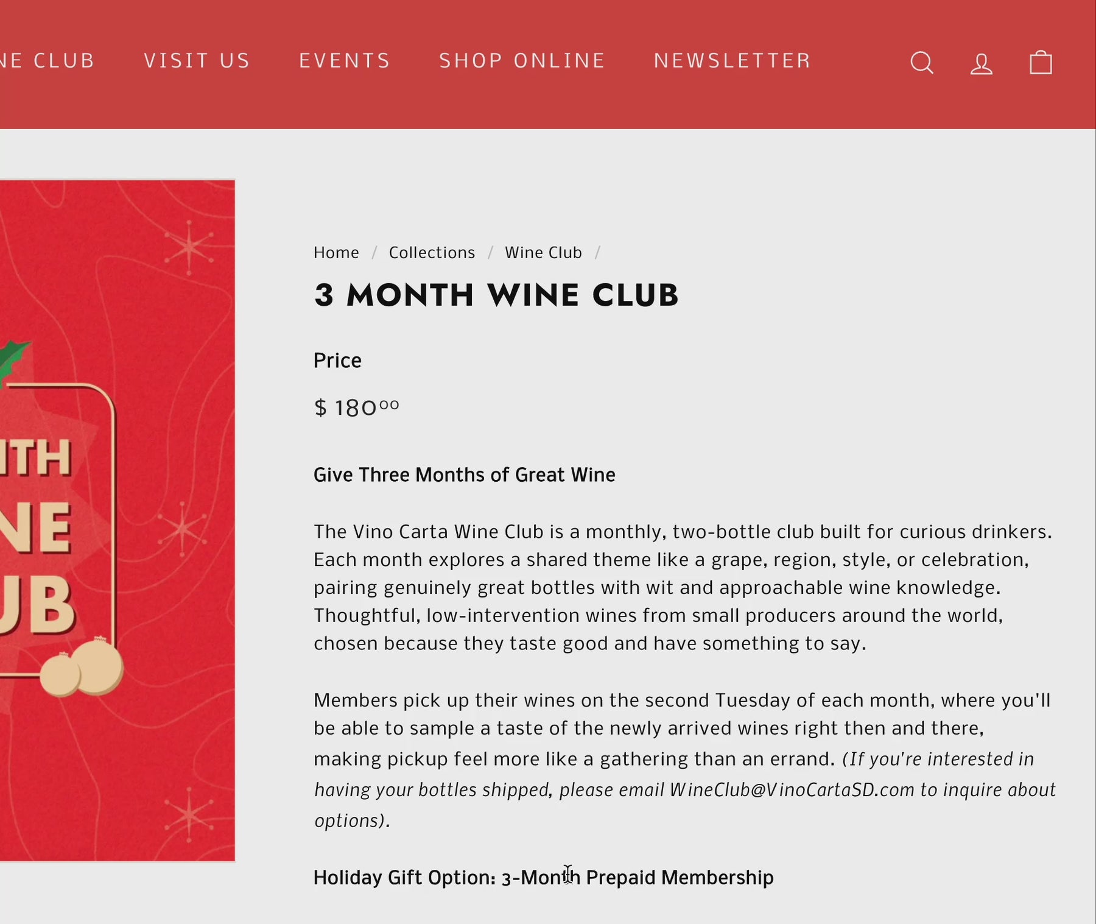The width and height of the screenshot is (1096, 924).
Task: Click the $180.00 price amount
Action: click(x=356, y=407)
